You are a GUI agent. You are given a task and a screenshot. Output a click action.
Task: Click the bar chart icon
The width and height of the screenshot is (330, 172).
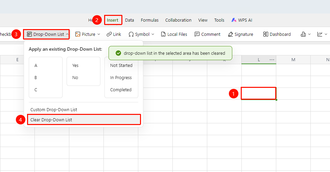tap(303, 34)
